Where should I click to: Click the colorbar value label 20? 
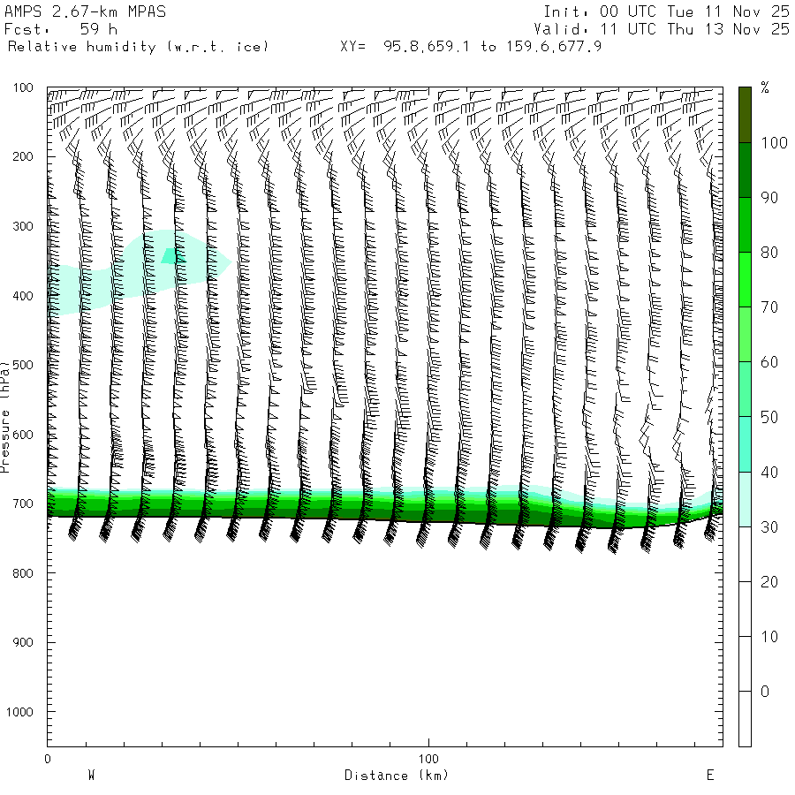point(769,581)
